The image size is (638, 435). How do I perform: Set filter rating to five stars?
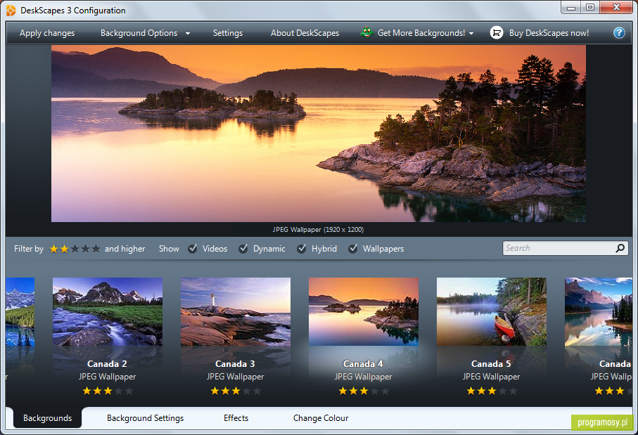[x=96, y=249]
